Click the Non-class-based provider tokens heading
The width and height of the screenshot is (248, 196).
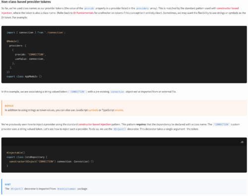[x=26, y=2]
